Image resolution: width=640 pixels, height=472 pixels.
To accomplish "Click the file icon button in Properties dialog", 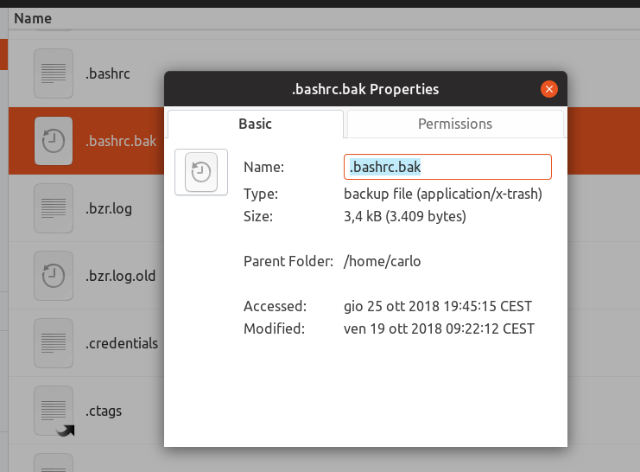I will [201, 172].
